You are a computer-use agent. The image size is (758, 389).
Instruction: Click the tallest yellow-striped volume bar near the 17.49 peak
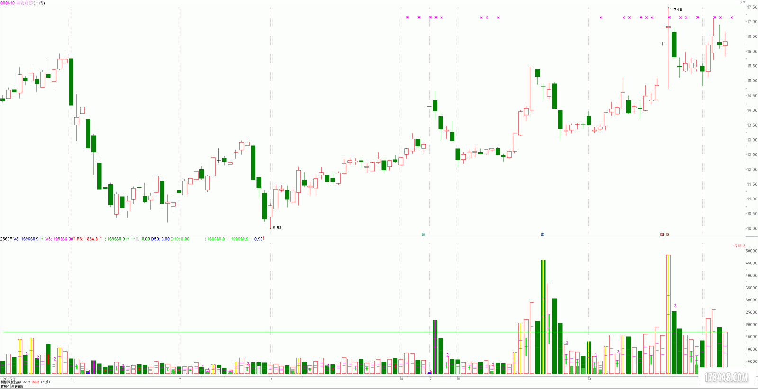668,314
